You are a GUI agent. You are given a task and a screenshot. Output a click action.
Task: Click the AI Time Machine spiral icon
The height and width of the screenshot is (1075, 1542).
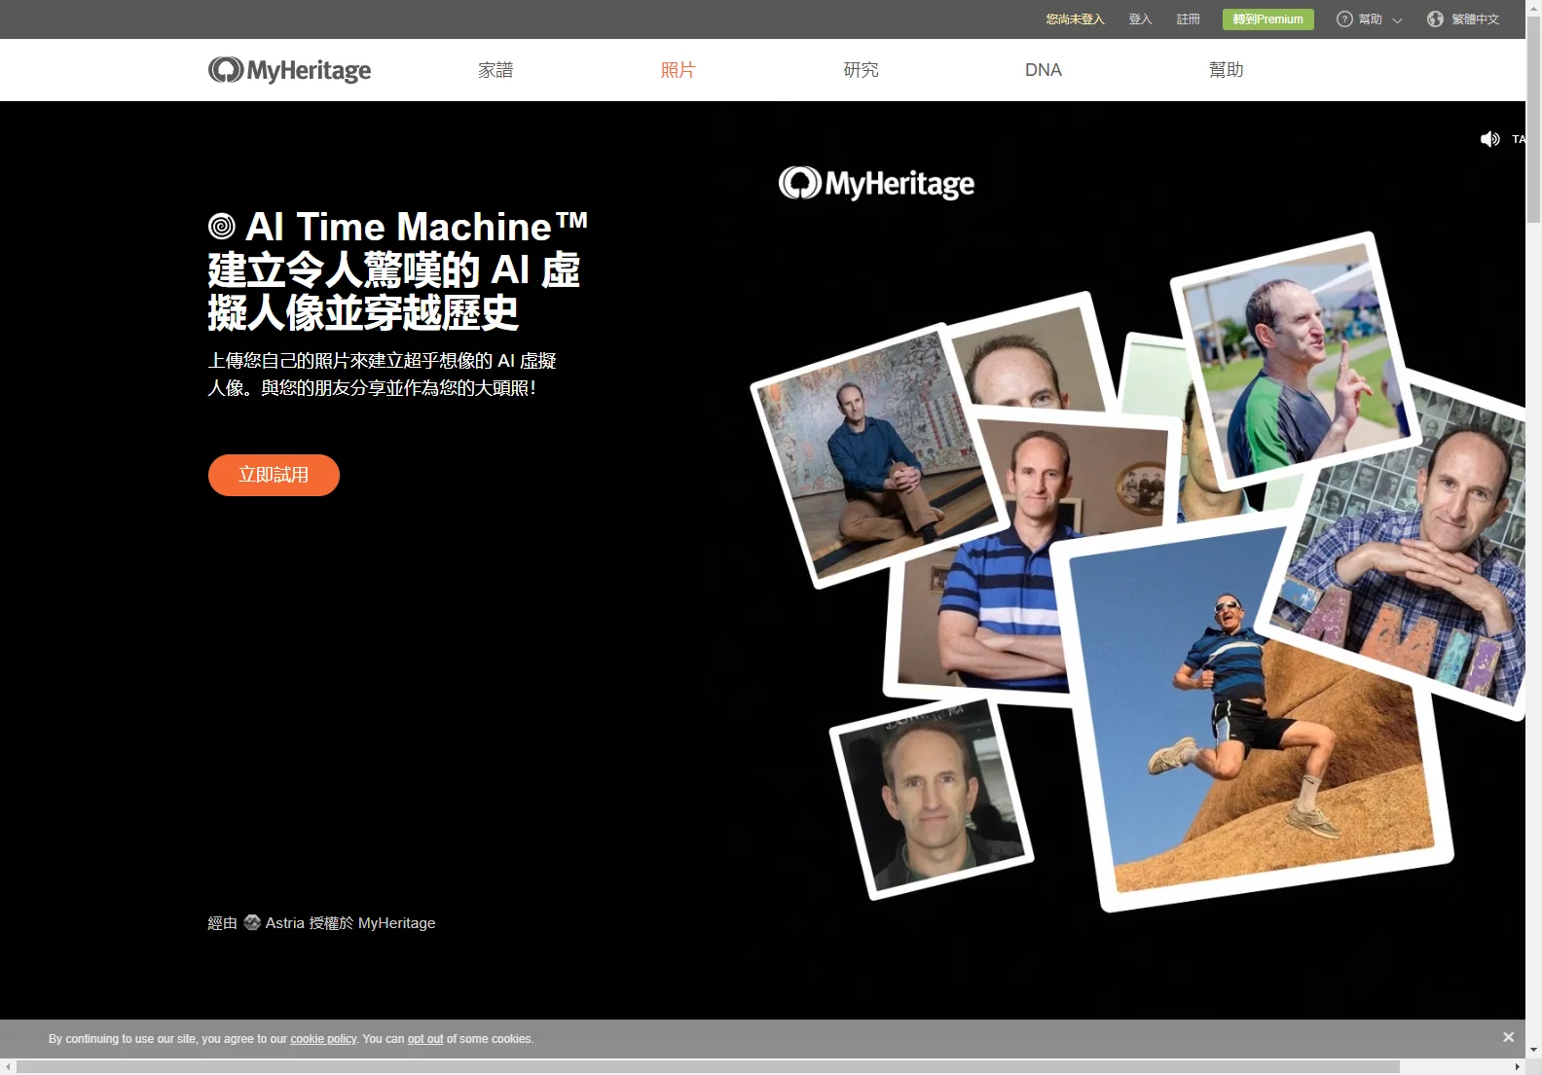pyautogui.click(x=222, y=227)
